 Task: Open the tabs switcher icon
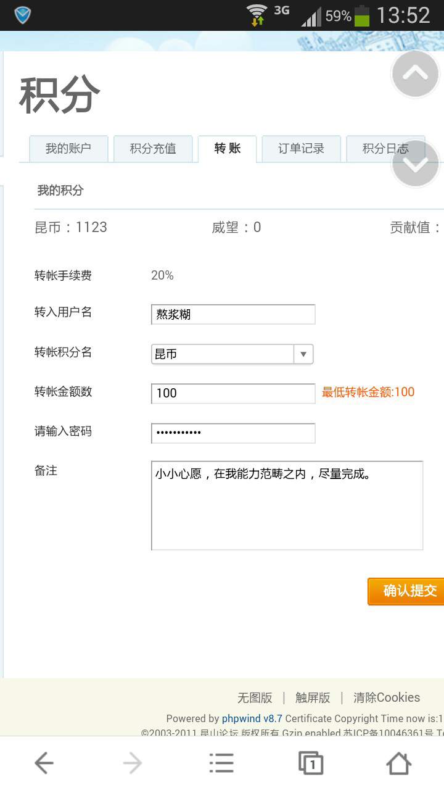pos(311,763)
